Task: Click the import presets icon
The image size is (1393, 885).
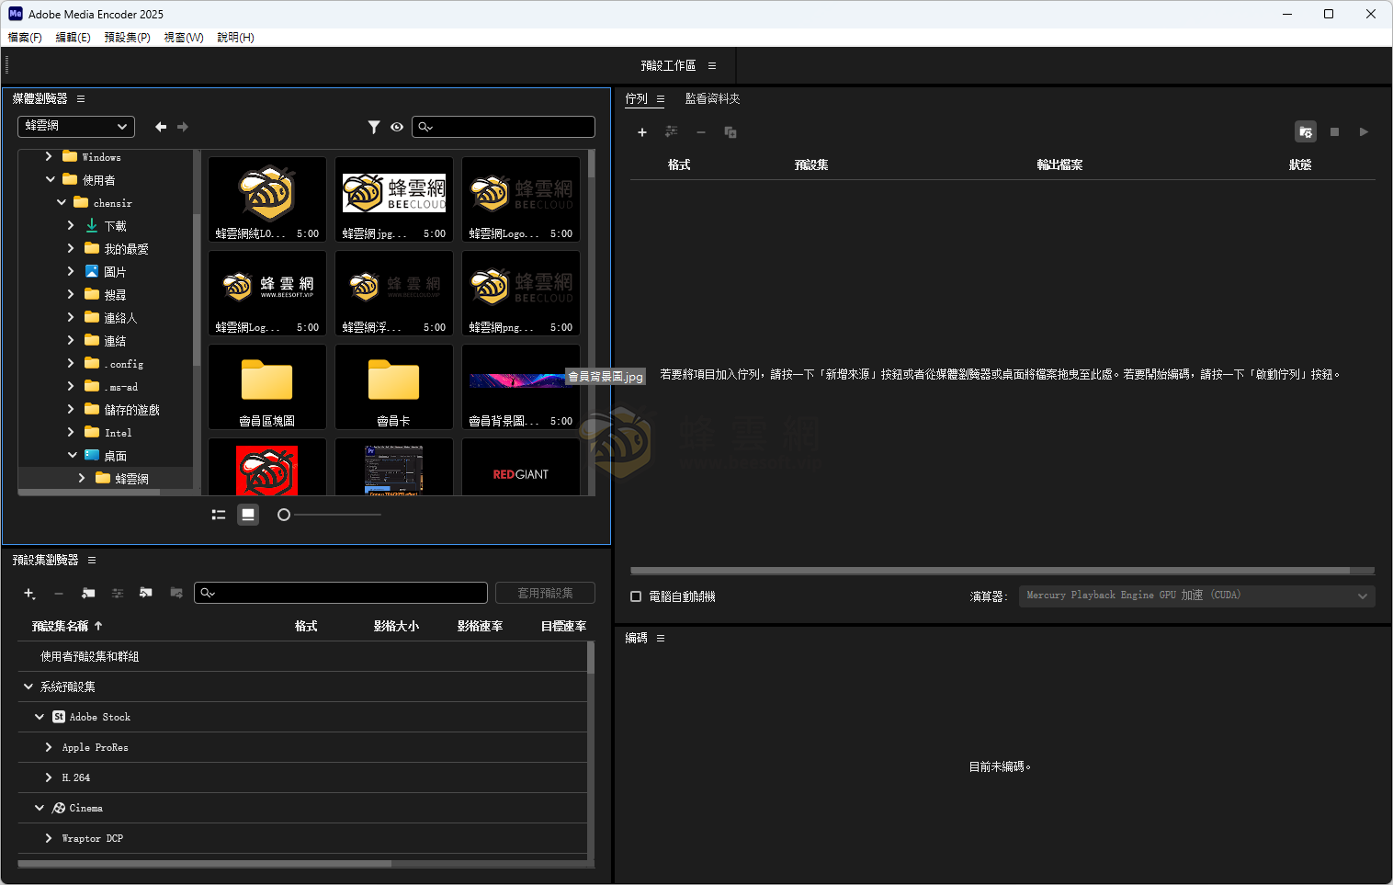Action: pyautogui.click(x=146, y=594)
